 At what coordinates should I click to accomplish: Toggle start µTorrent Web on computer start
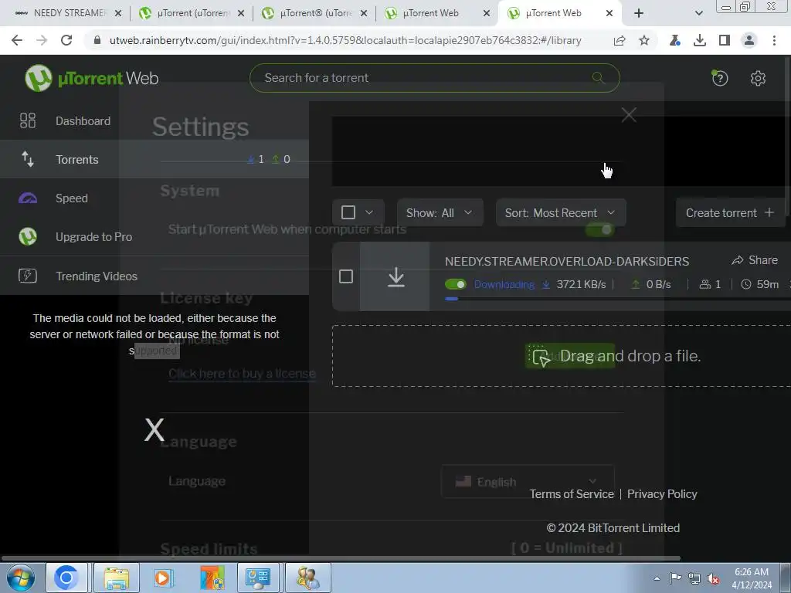pyautogui.click(x=599, y=230)
